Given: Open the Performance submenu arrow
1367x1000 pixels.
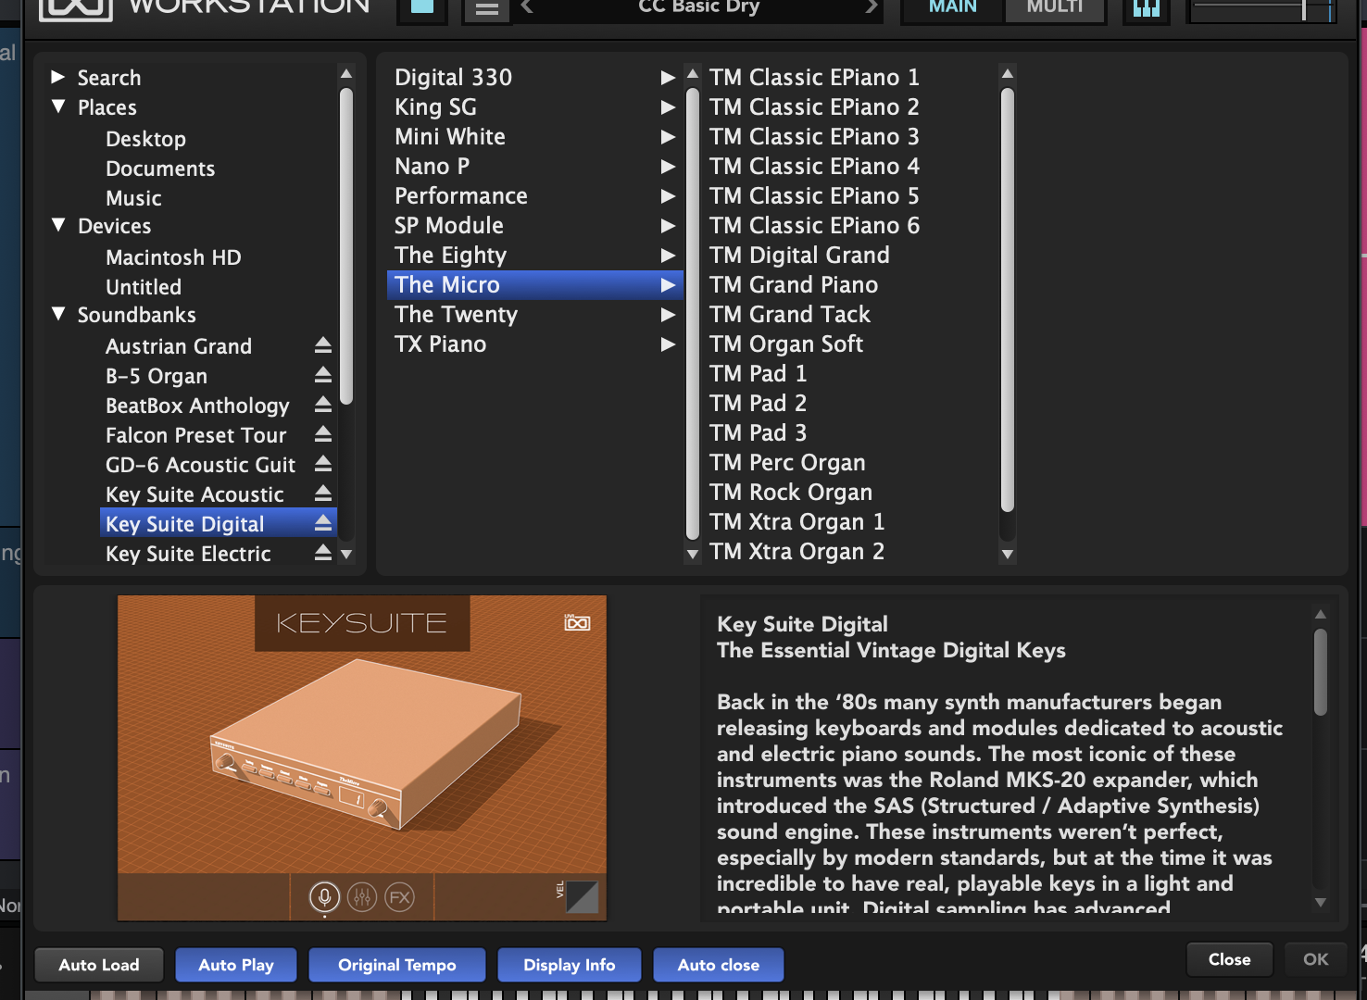Looking at the screenshot, I should click(x=668, y=196).
